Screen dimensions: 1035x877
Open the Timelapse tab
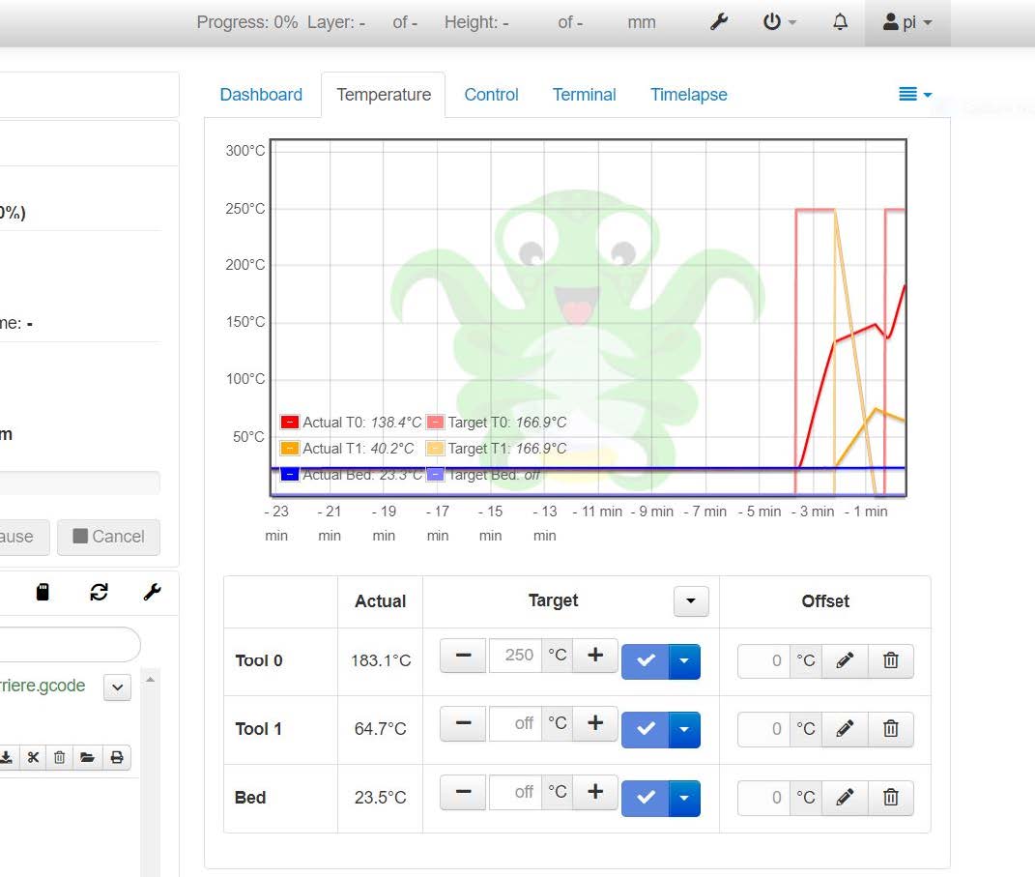pos(688,94)
